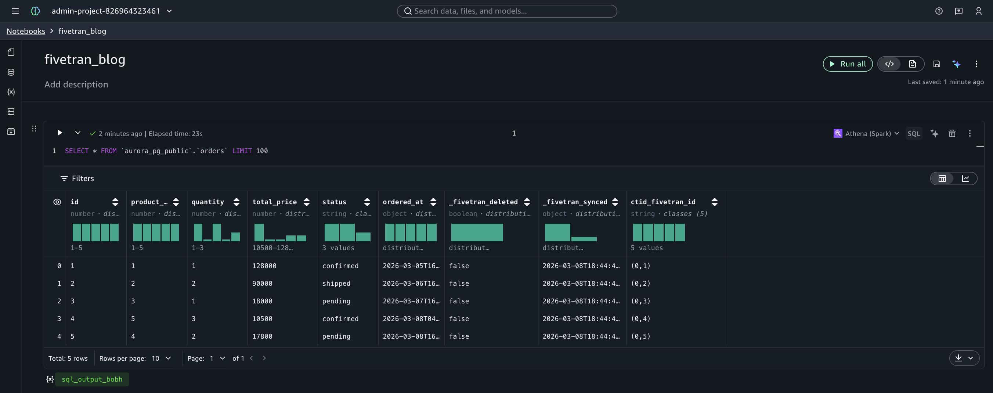Go to Notebooks breadcrumb link
The image size is (993, 393).
tap(26, 31)
